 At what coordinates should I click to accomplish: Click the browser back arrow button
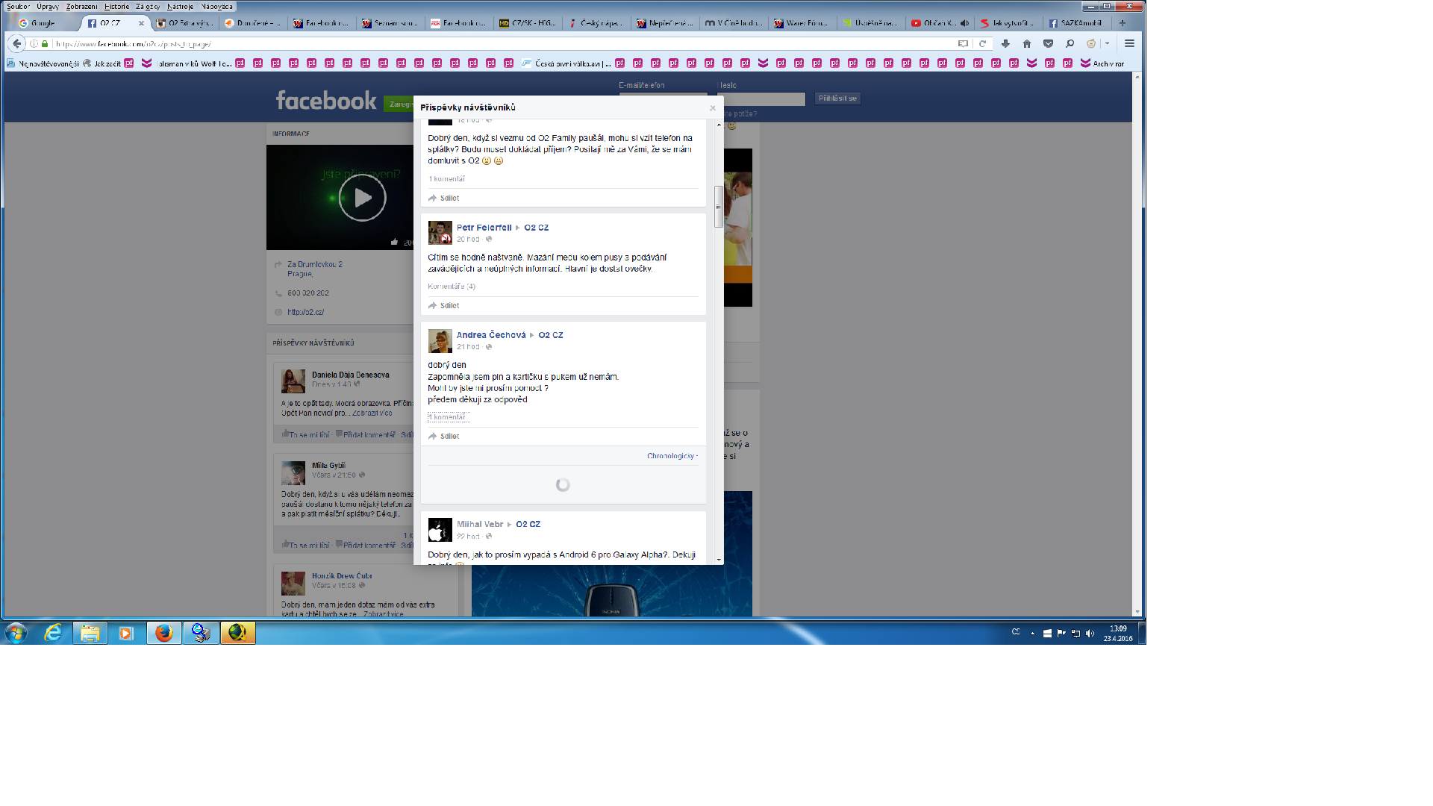17,44
